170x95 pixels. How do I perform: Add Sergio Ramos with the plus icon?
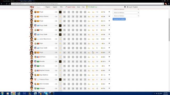click(x=109, y=16)
